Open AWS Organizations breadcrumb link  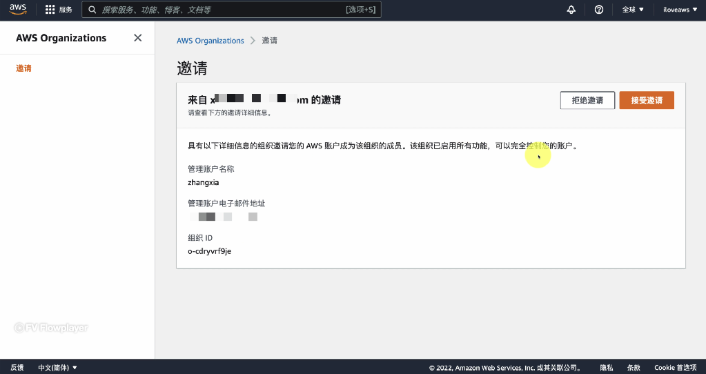click(210, 41)
